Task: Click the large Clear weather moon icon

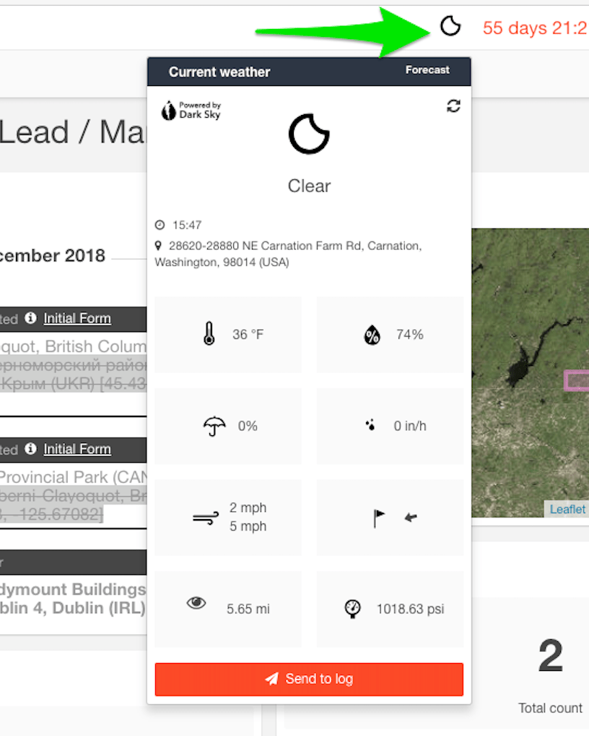Action: pos(309,134)
